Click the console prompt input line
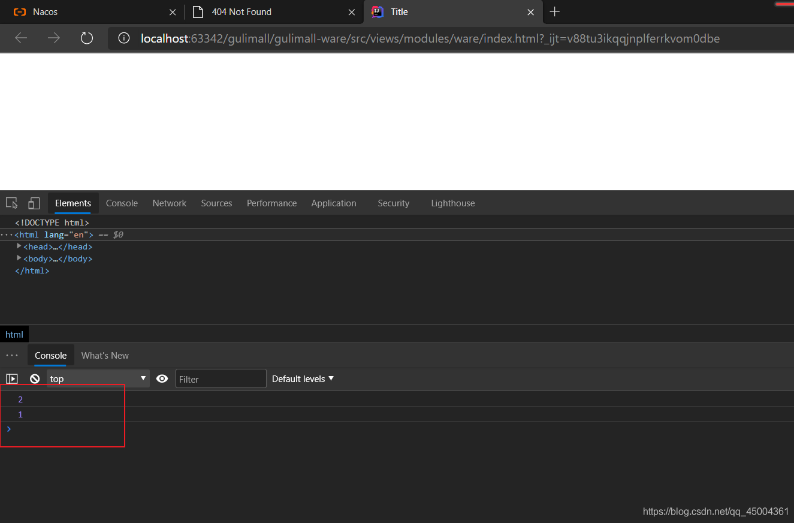Image resolution: width=794 pixels, height=523 pixels. [397, 429]
